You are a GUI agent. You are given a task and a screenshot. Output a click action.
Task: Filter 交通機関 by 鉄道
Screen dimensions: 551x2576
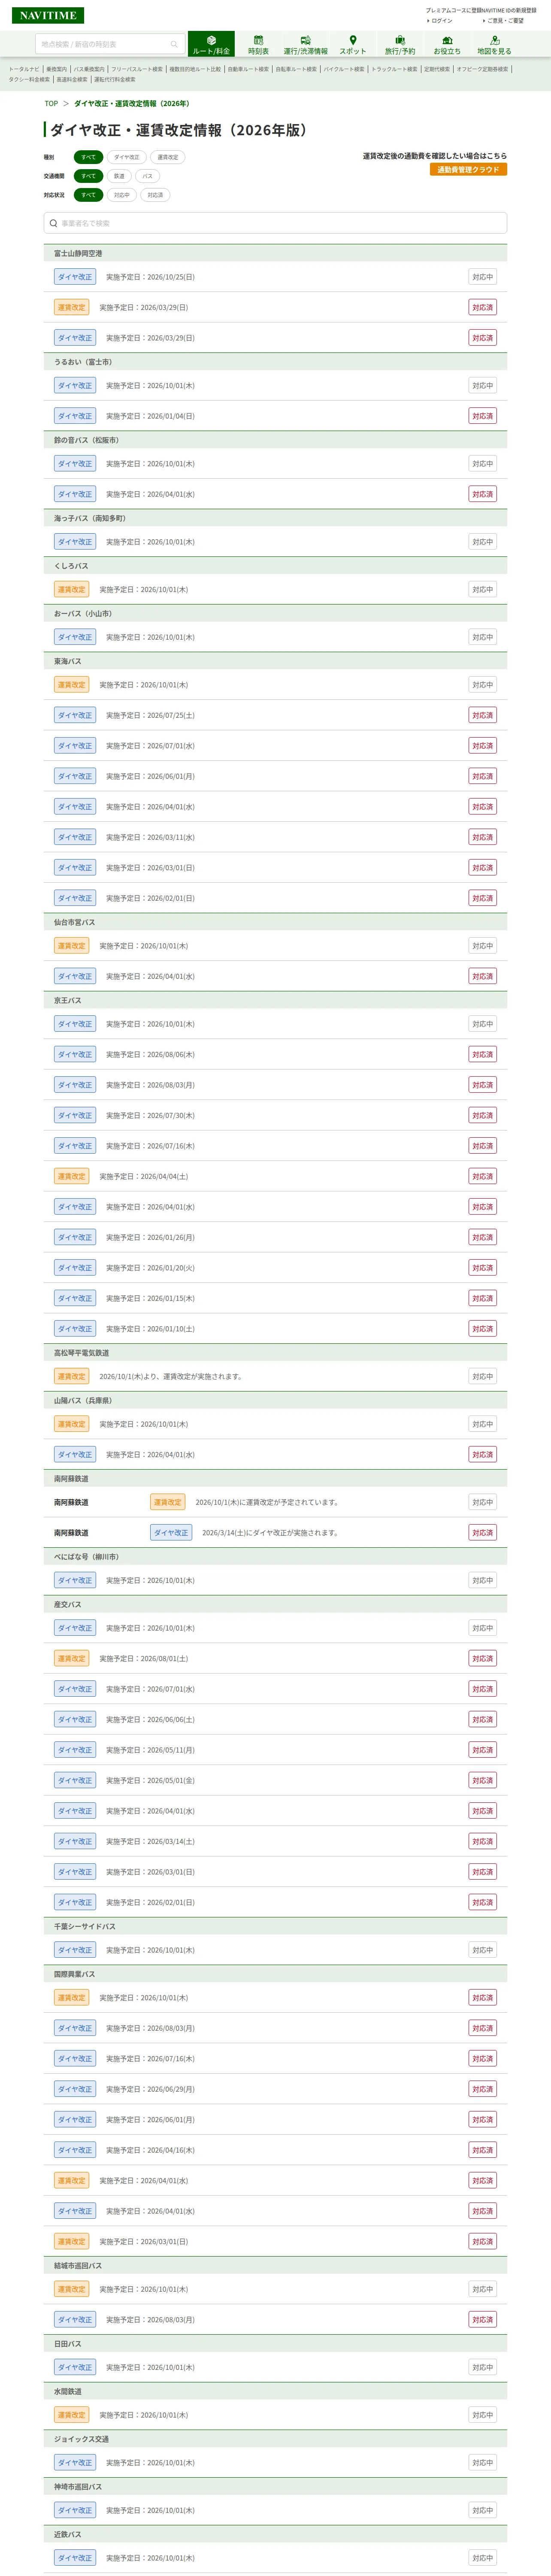(119, 176)
